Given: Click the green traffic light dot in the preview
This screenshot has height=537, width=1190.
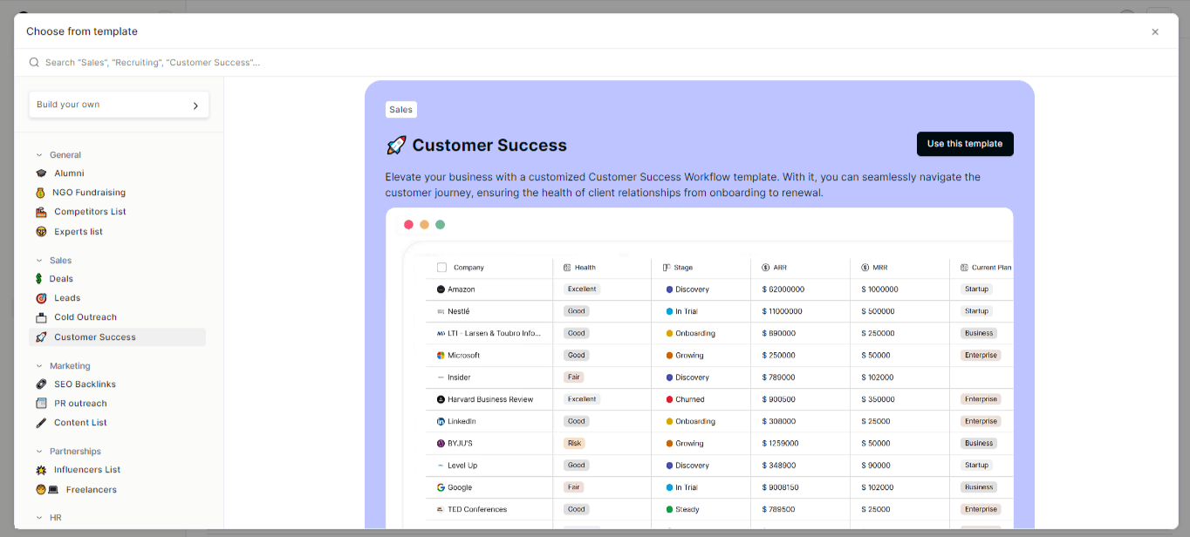Looking at the screenshot, I should (x=440, y=224).
